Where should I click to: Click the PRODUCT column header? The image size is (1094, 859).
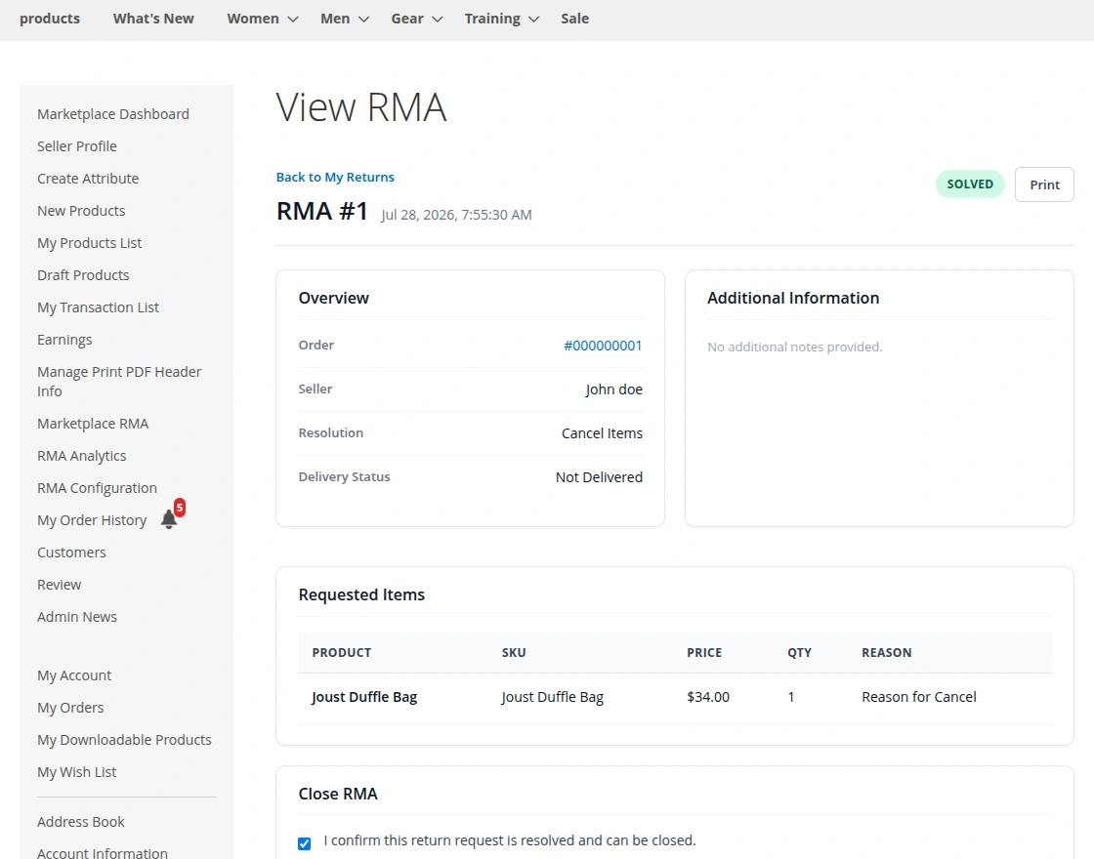pyautogui.click(x=341, y=653)
